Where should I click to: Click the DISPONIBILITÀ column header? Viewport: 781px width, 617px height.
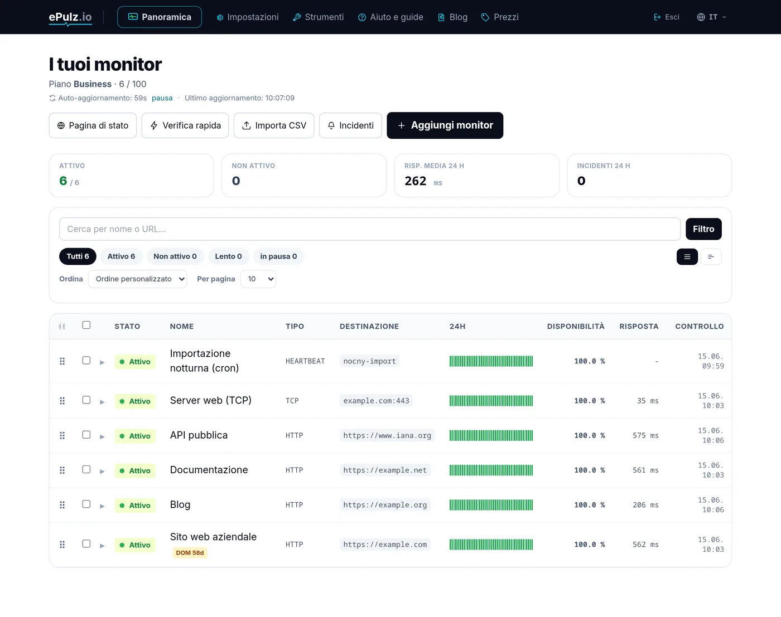pyautogui.click(x=576, y=327)
